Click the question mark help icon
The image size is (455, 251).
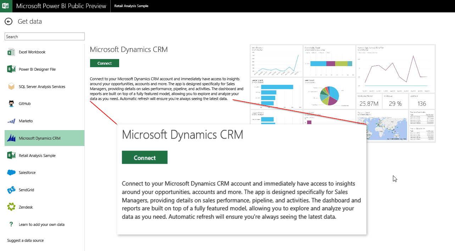[x=11, y=224]
